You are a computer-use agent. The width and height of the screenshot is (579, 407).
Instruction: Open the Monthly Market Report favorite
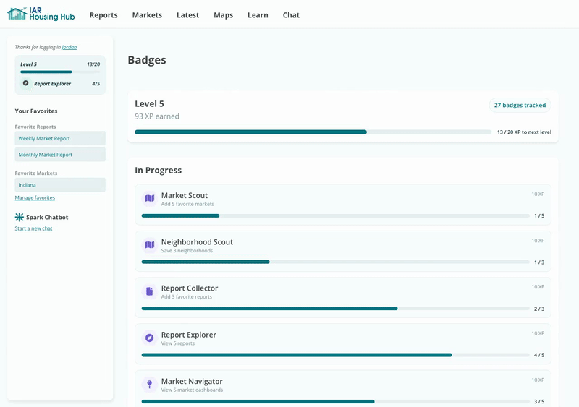pyautogui.click(x=60, y=155)
